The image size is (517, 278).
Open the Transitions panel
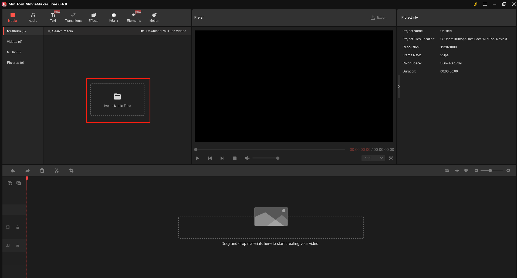73,17
